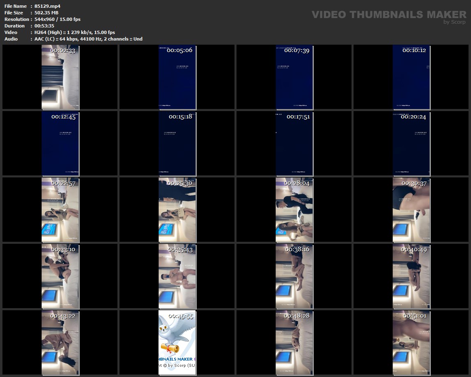Viewport: 471px width, 377px height.
Task: Click the VIDEO THUMBNAILS MAKER watermark title
Action: (x=388, y=14)
